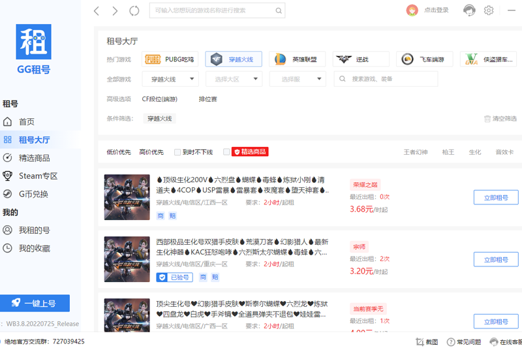Expand the 穿越火线 game dropdown
The width and height of the screenshot is (522, 348).
170,79
